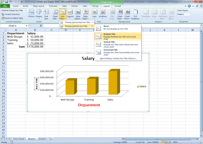203x144 pixels.
Task: Open the chart element selection dropdown
Action: click(x=25, y=10)
